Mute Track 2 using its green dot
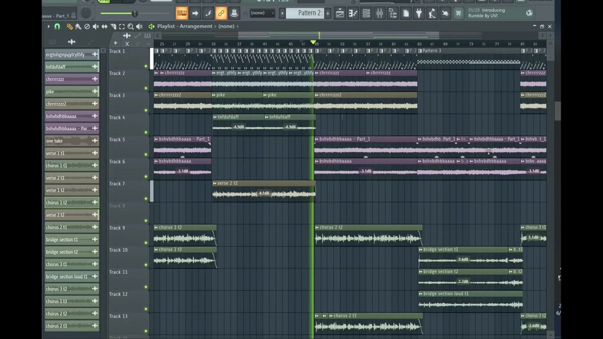 146,88
